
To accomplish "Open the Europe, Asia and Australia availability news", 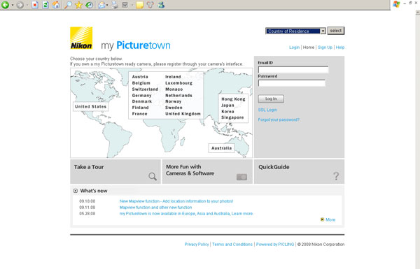I will pyautogui.click(x=186, y=214).
